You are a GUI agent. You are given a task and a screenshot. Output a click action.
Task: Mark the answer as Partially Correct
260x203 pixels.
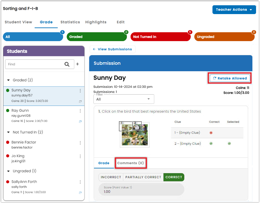[x=143, y=177]
